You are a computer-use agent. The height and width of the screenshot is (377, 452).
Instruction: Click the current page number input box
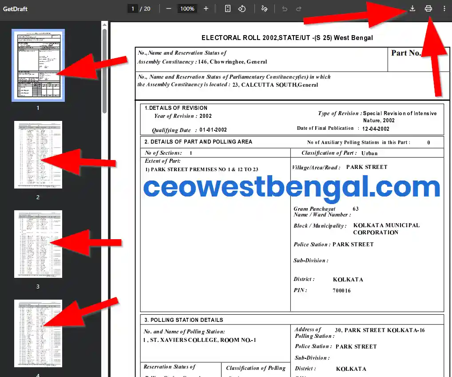132,8
